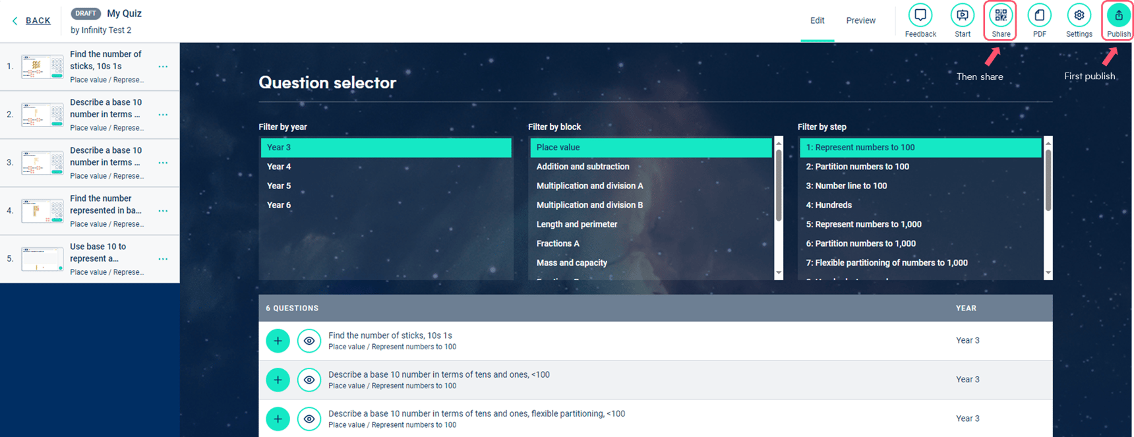This screenshot has width=1134, height=437.
Task: Preview 'Find the number of sticks' with eye icon
Action: [x=309, y=341]
